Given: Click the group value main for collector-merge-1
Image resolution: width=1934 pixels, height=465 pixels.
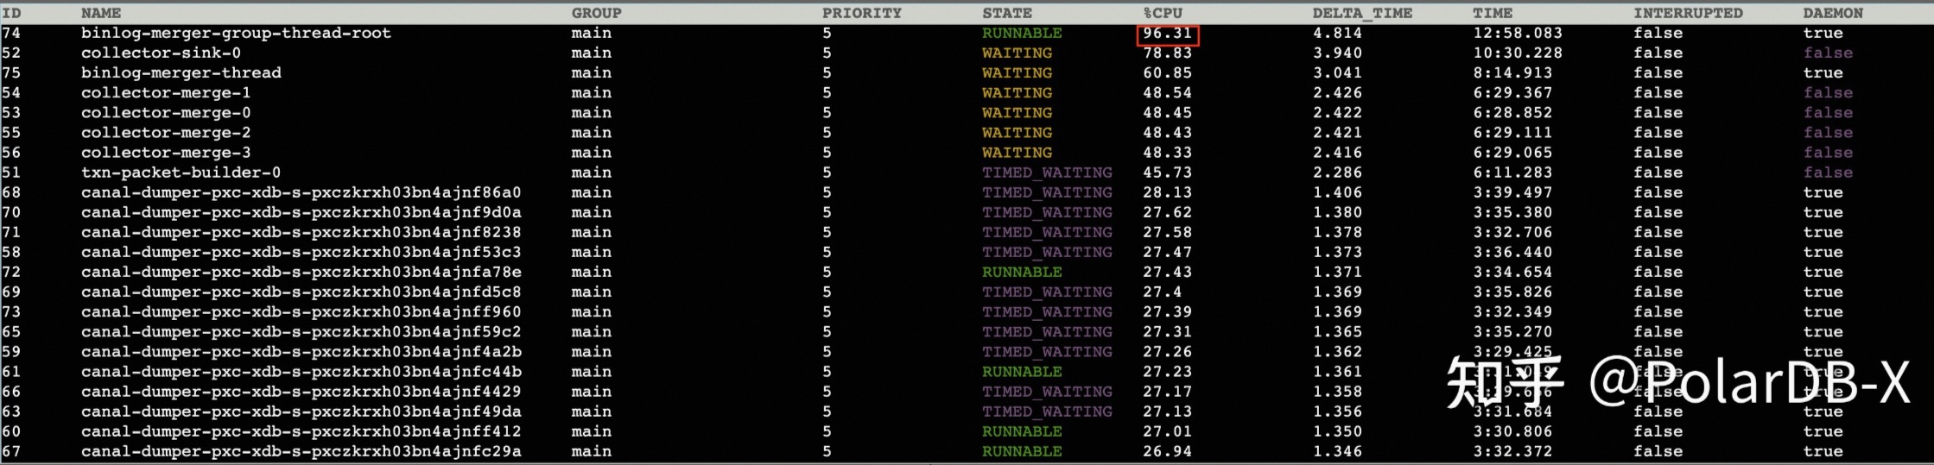Looking at the screenshot, I should coord(591,92).
